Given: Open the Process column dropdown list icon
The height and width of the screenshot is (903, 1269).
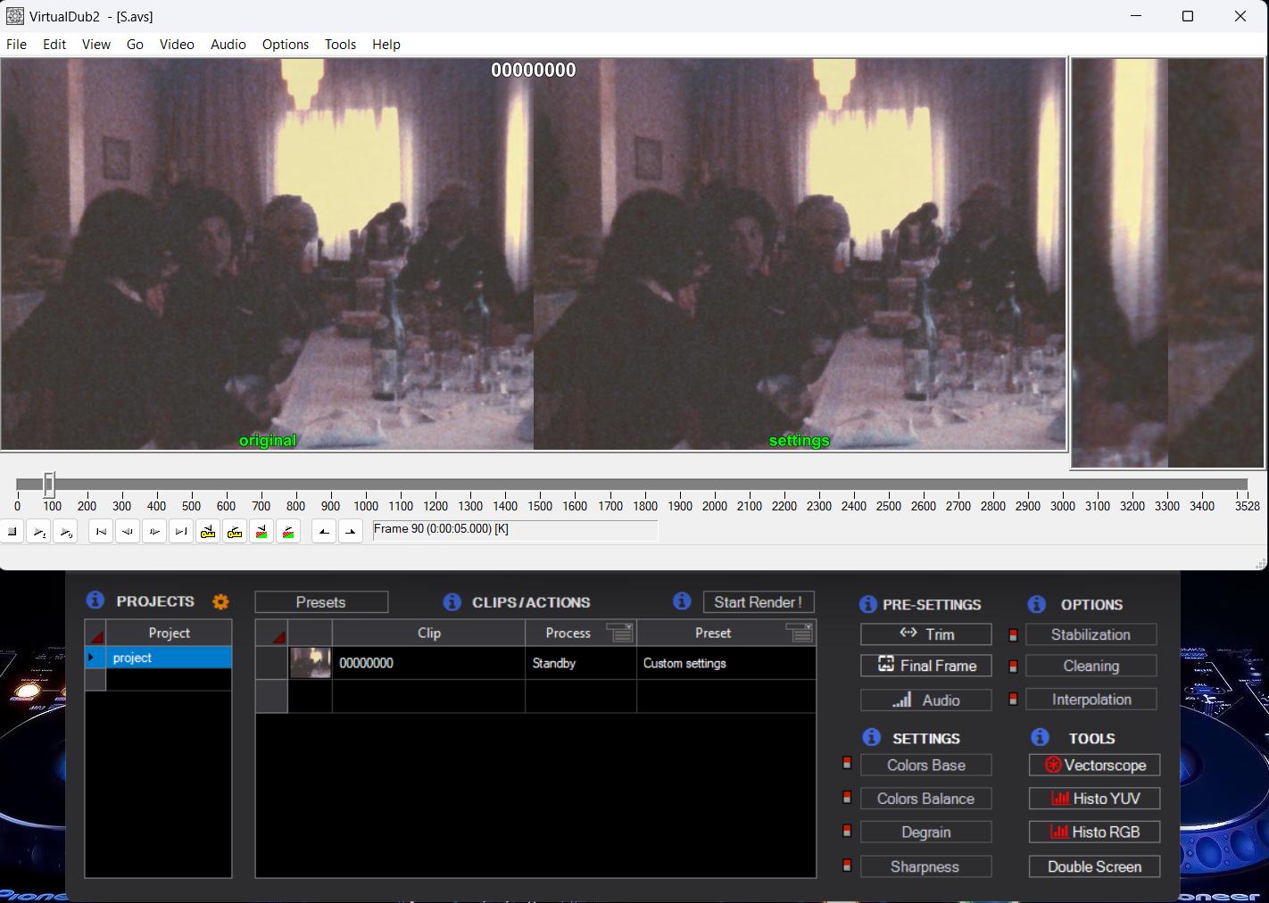Looking at the screenshot, I should [620, 633].
